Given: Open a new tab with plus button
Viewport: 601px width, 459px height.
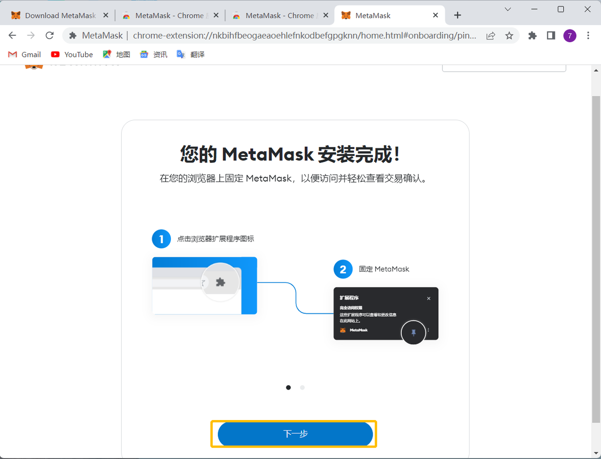Looking at the screenshot, I should pyautogui.click(x=457, y=15).
